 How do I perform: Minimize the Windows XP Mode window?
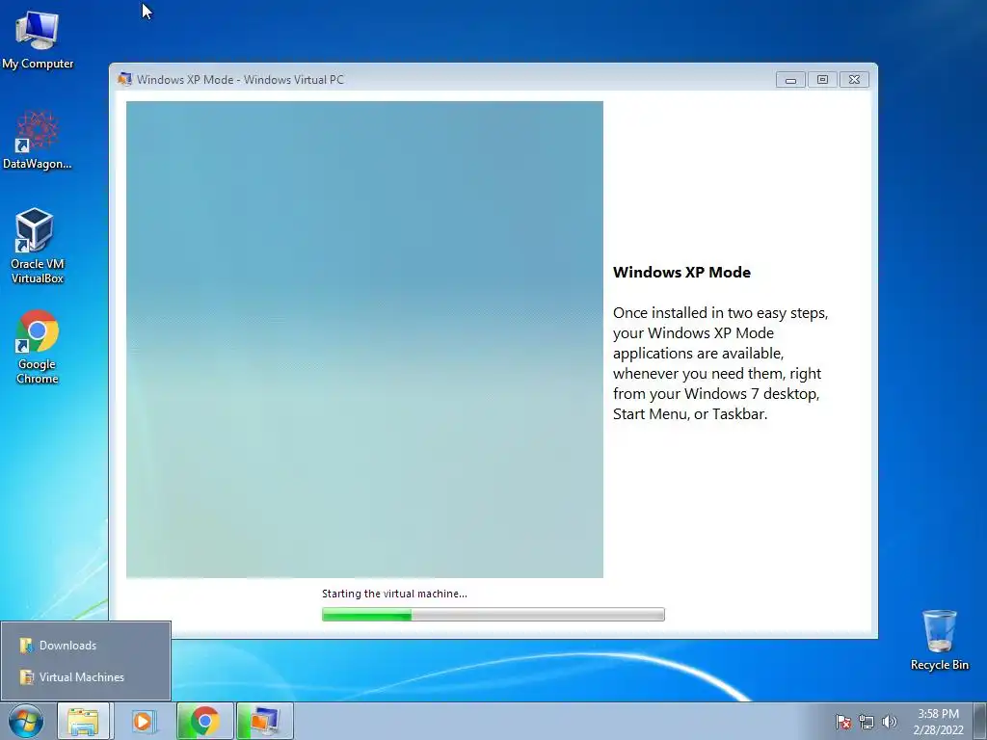click(x=790, y=80)
